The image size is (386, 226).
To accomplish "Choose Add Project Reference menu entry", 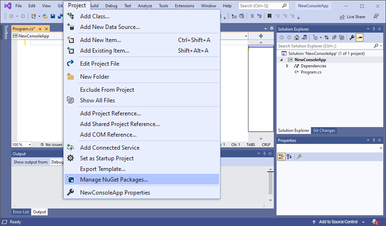I will click(142, 113).
